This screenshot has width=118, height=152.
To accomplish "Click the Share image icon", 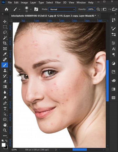I will (x=113, y=9).
